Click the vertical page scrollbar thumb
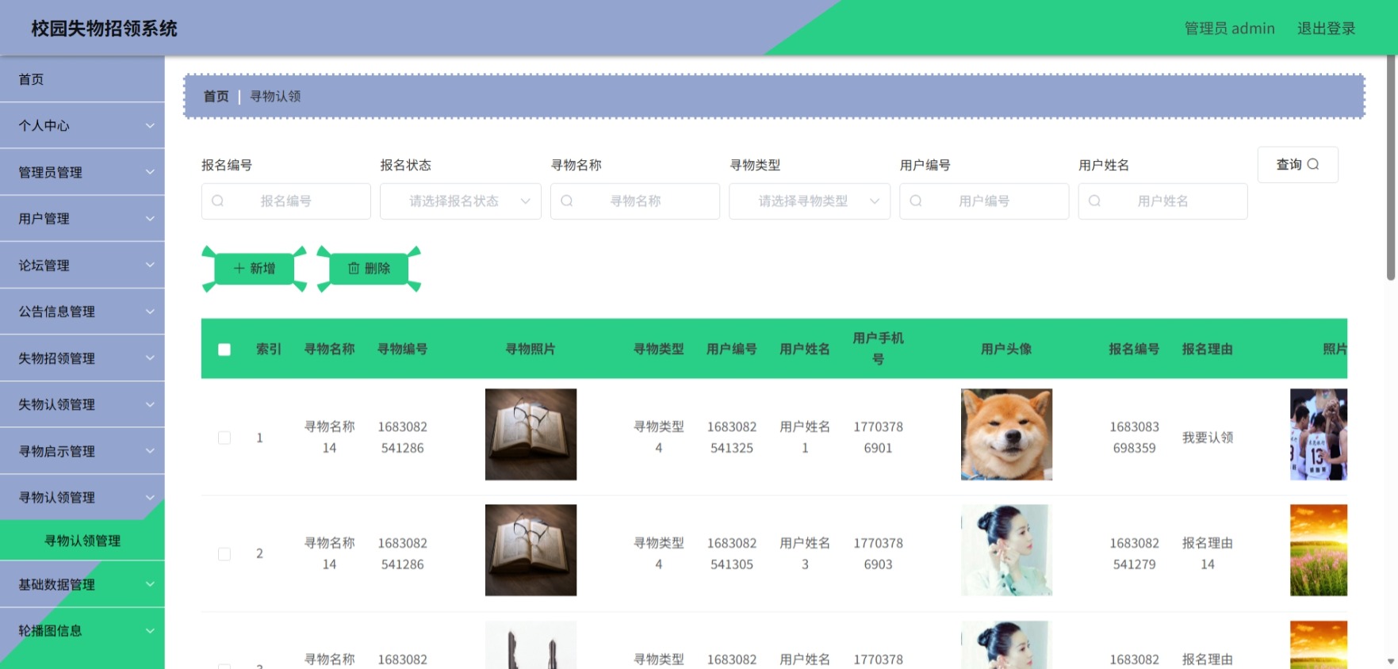The height and width of the screenshot is (669, 1398). point(1391,166)
